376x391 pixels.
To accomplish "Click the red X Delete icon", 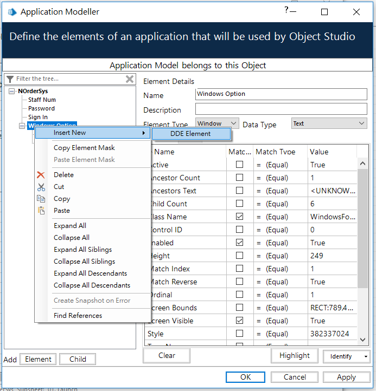I will [x=41, y=175].
